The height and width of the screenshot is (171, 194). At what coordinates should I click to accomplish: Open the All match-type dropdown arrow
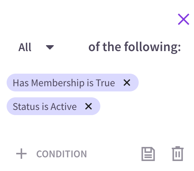point(50,47)
